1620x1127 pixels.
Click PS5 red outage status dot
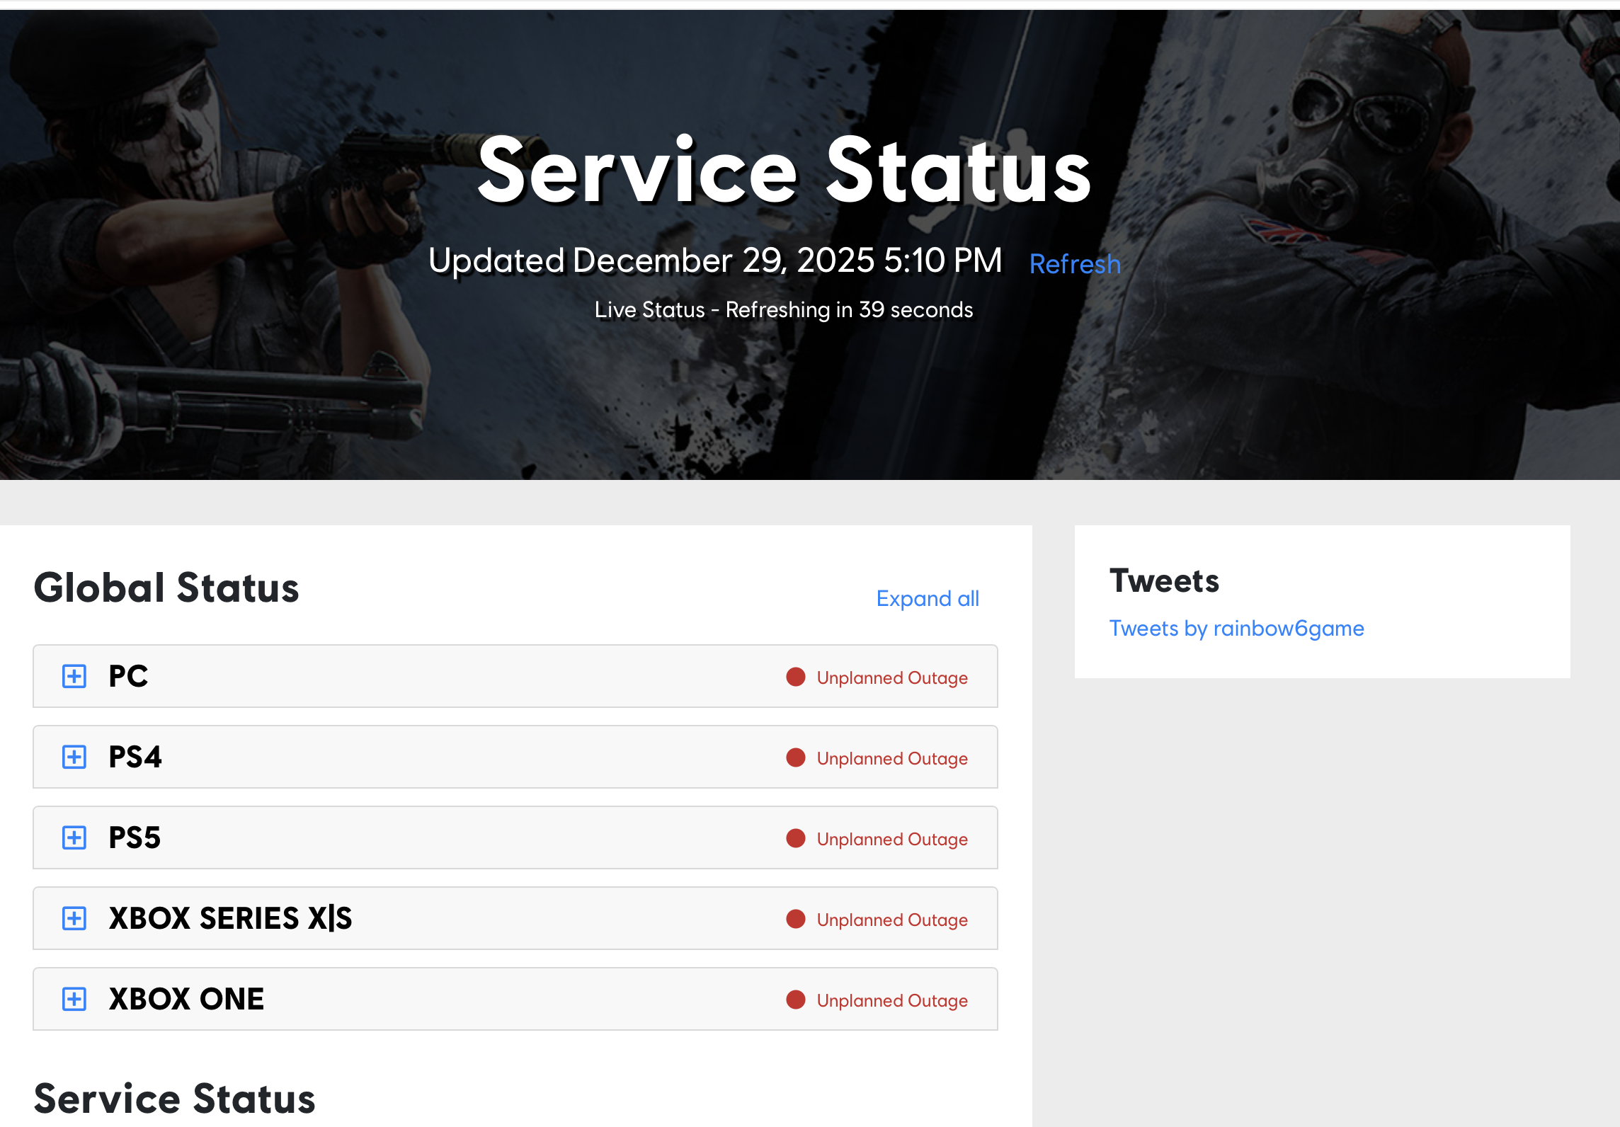pyautogui.click(x=796, y=838)
